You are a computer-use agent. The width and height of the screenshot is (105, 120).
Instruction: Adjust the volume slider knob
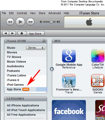coord(51,22)
